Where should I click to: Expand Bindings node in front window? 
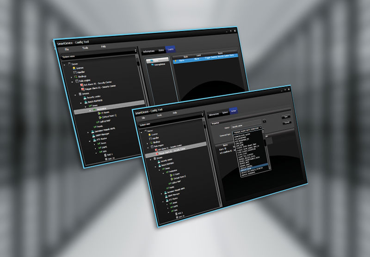[x=148, y=143]
